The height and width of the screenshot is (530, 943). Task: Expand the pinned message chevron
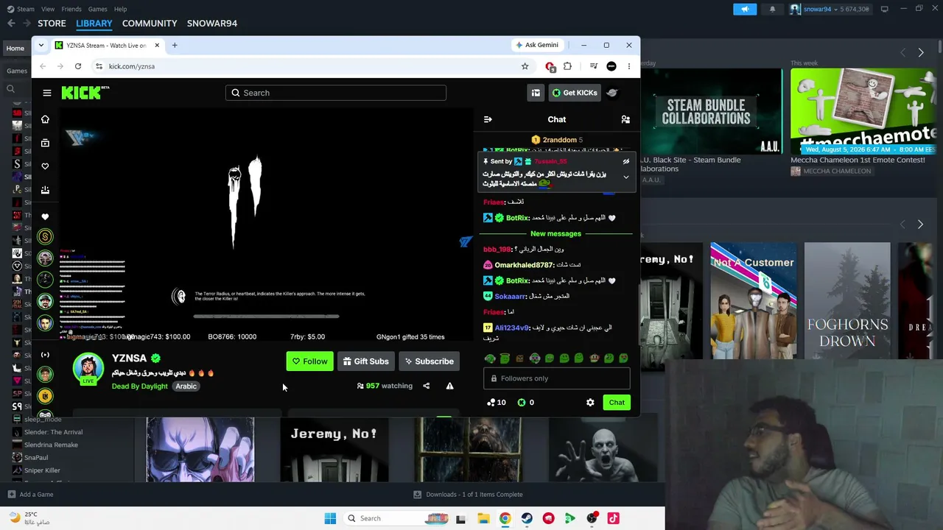coord(626,177)
